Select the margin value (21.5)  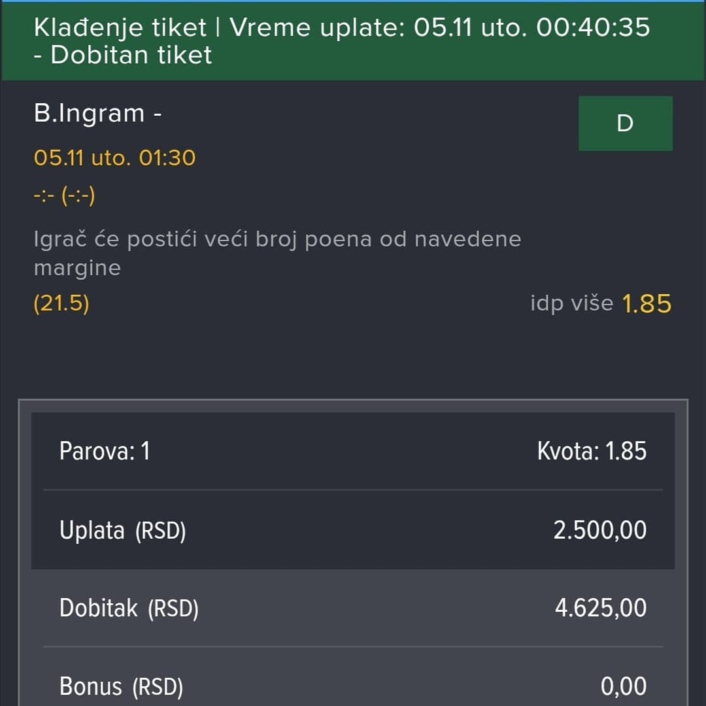click(61, 303)
